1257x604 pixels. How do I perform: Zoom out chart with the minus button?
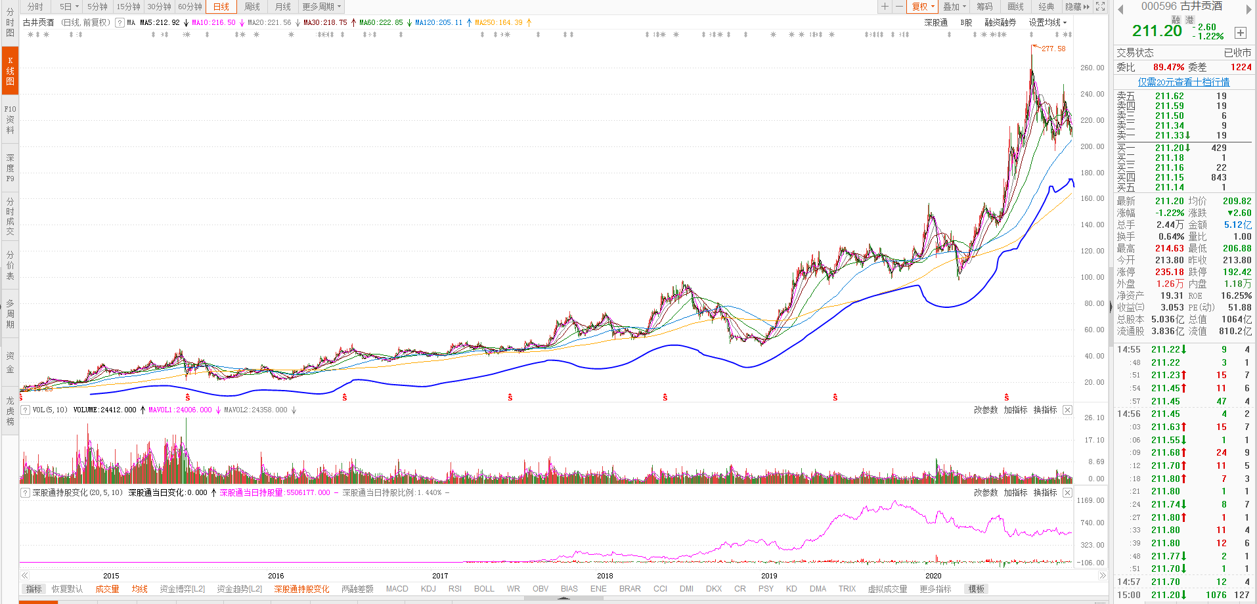(x=898, y=7)
